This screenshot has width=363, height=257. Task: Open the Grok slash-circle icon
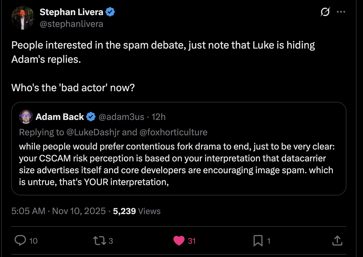pyautogui.click(x=325, y=12)
